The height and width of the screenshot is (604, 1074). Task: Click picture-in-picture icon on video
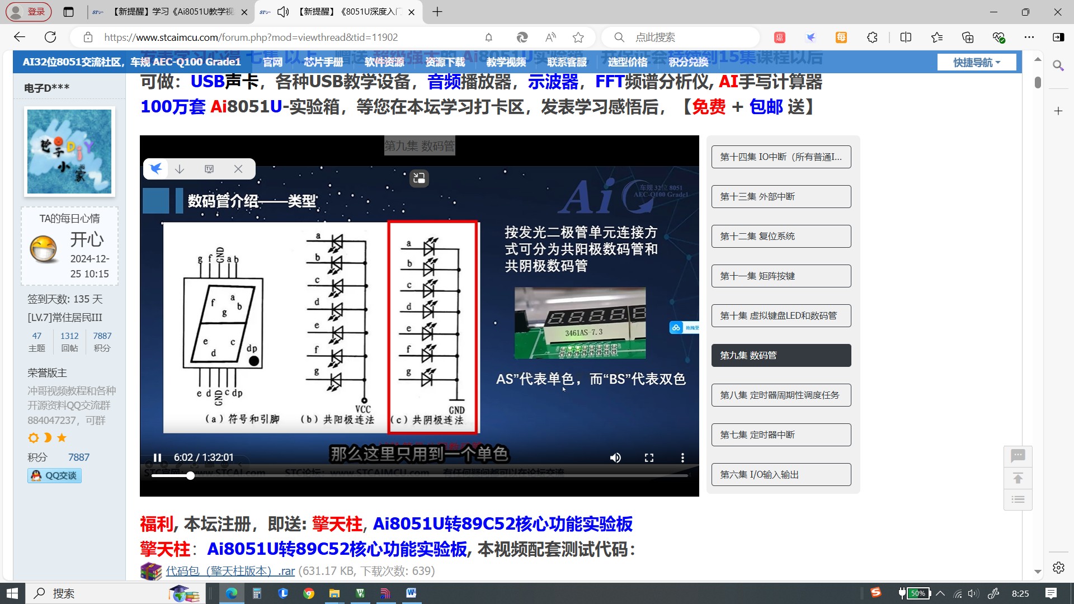coord(418,178)
